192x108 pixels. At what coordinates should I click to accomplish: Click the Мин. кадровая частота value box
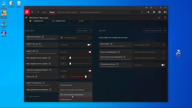coord(63,58)
